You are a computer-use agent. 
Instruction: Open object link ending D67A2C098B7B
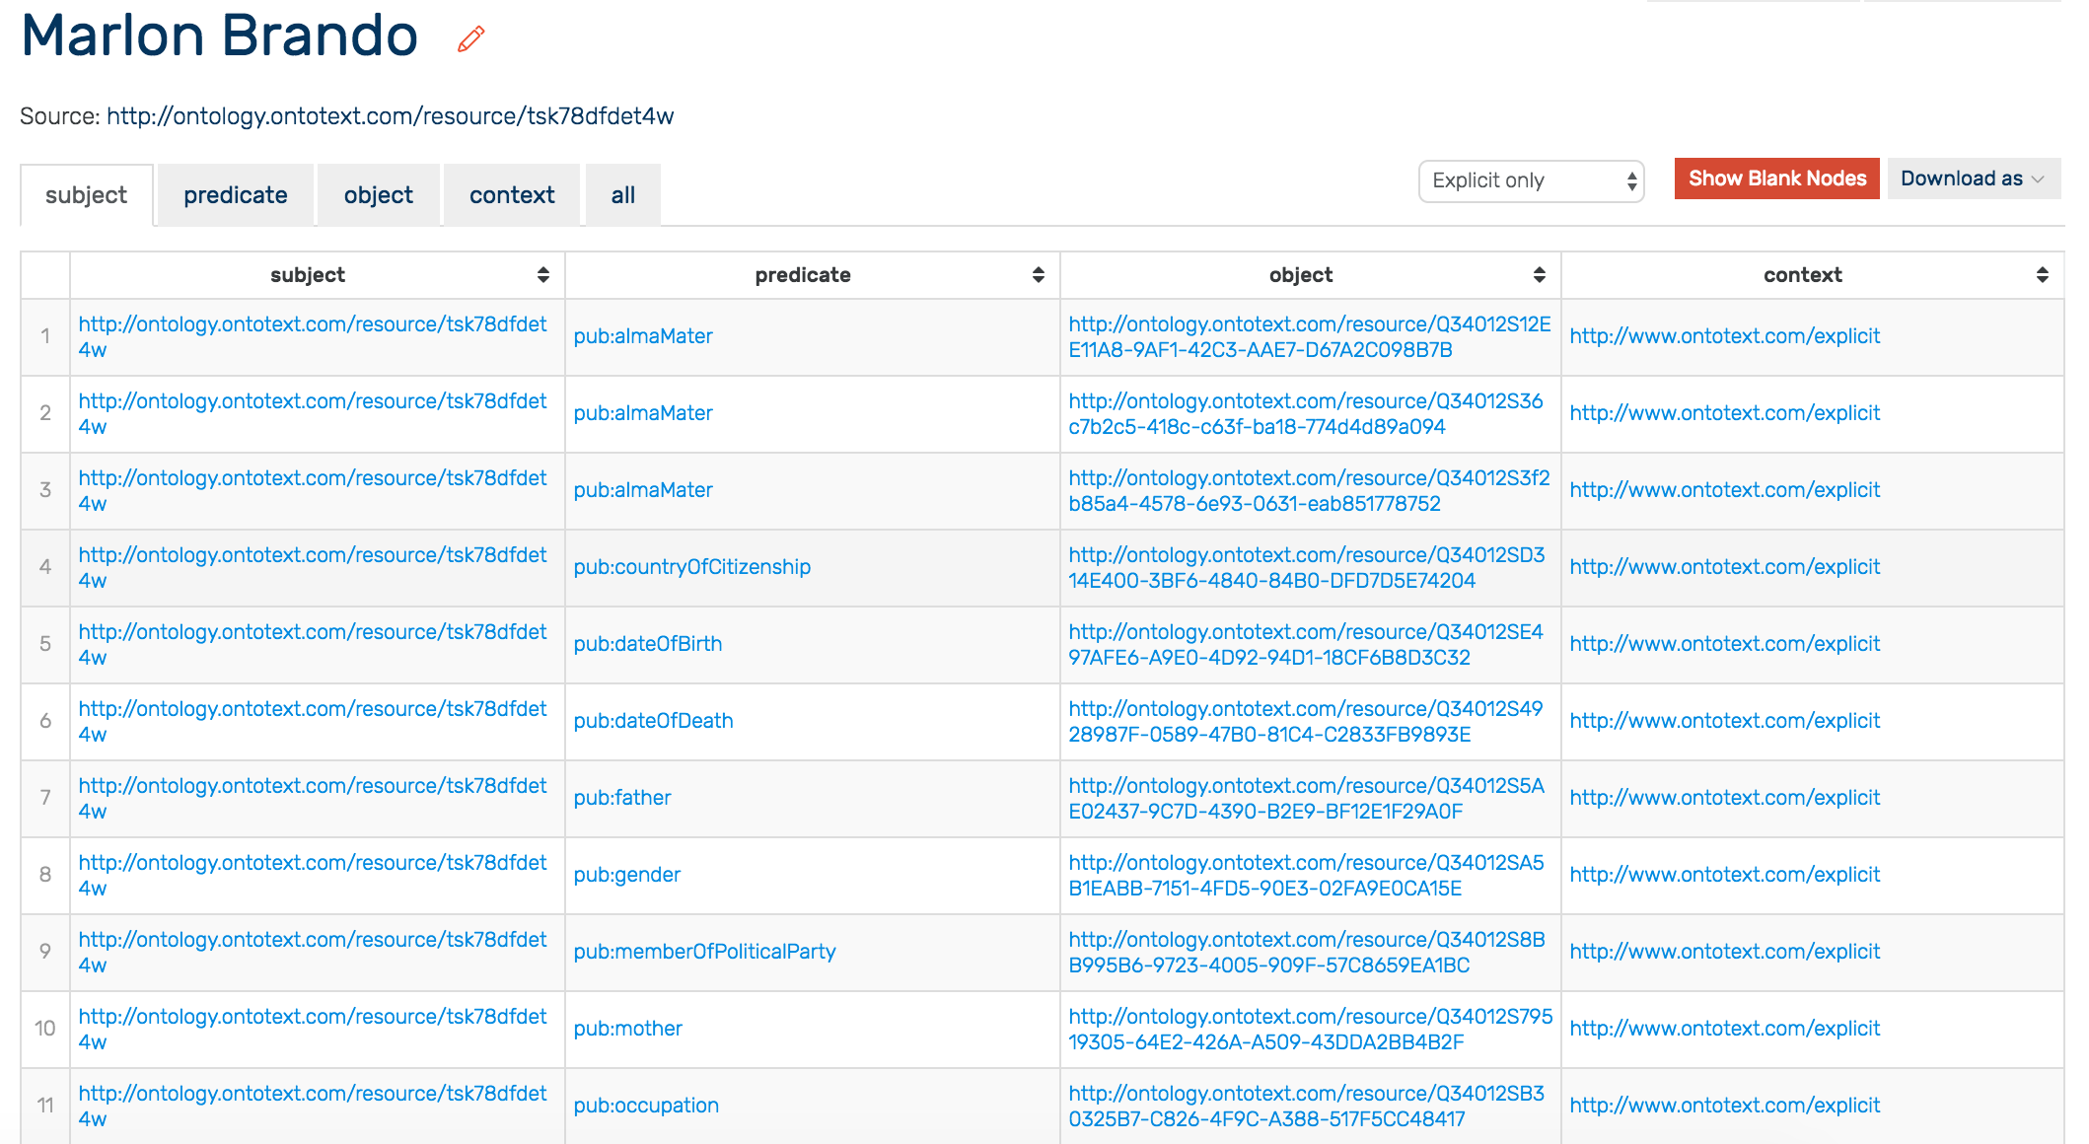tap(1310, 337)
